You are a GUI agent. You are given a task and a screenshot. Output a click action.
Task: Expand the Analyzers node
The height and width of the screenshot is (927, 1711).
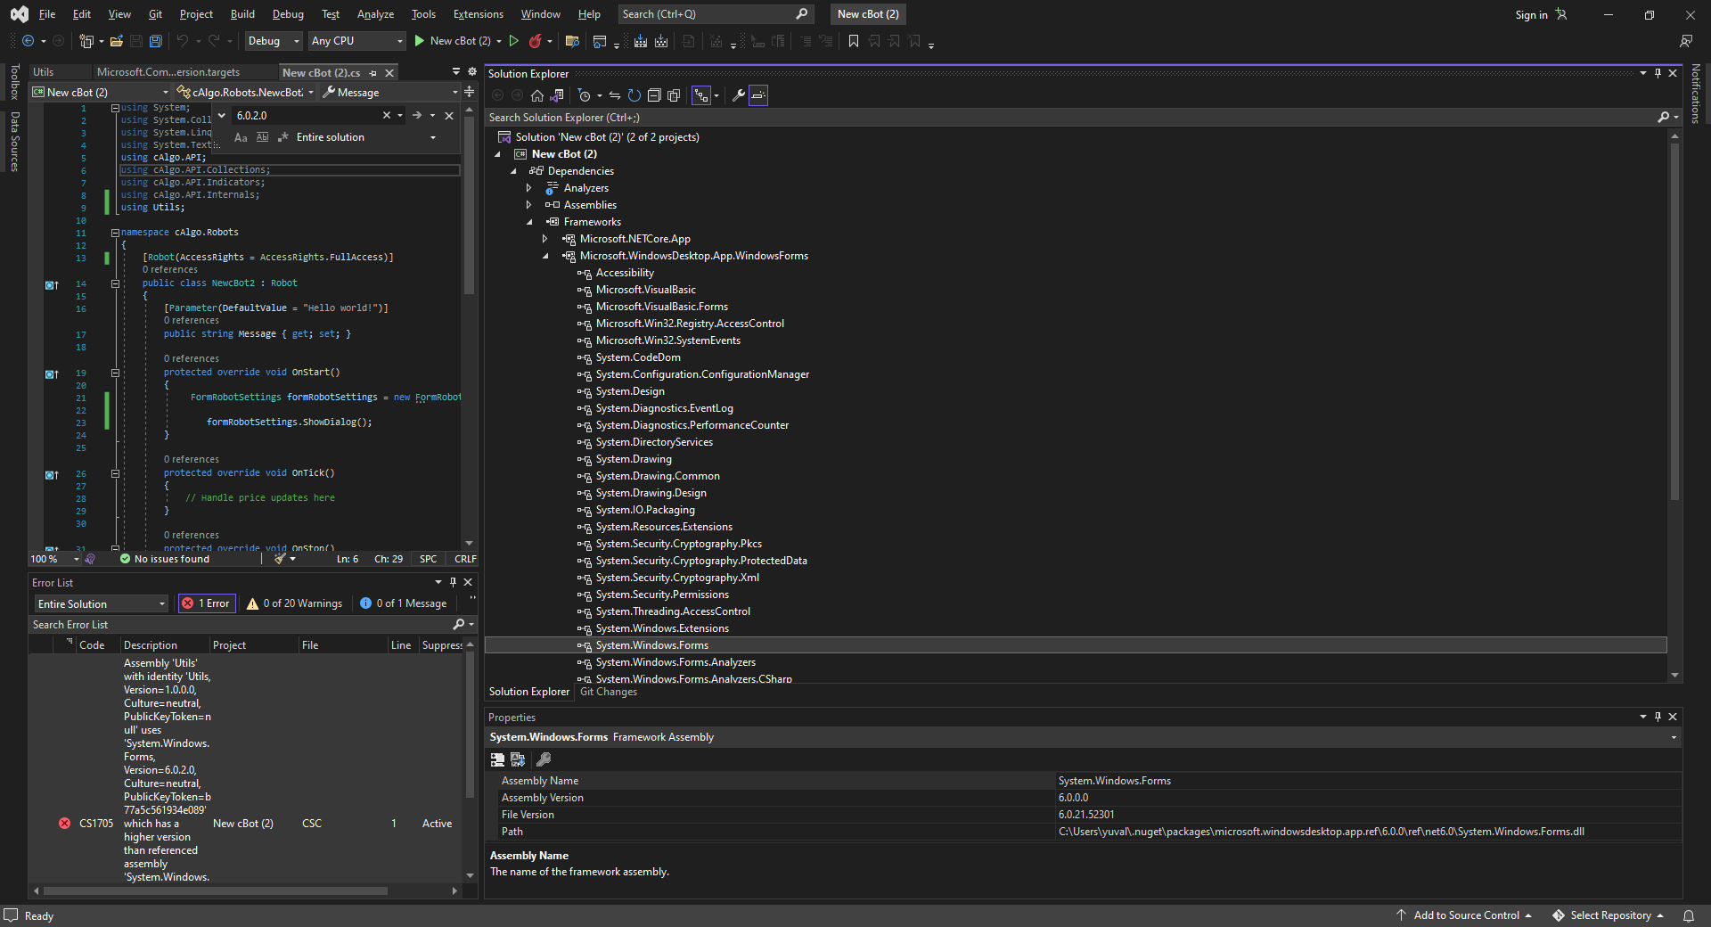click(528, 188)
